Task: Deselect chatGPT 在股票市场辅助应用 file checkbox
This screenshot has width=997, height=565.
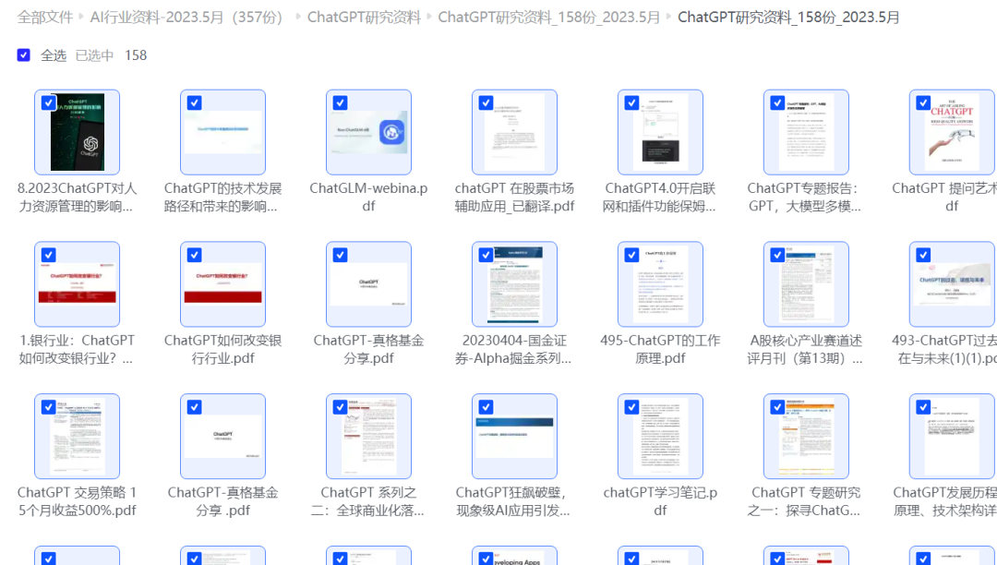Action: point(486,103)
